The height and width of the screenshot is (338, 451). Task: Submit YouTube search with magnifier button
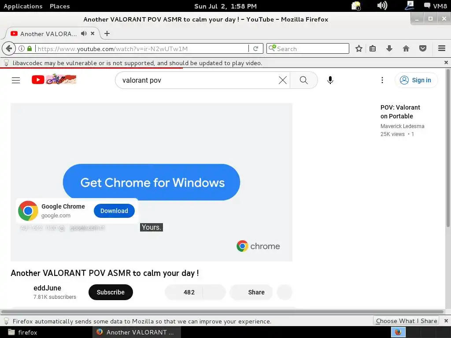(x=304, y=80)
